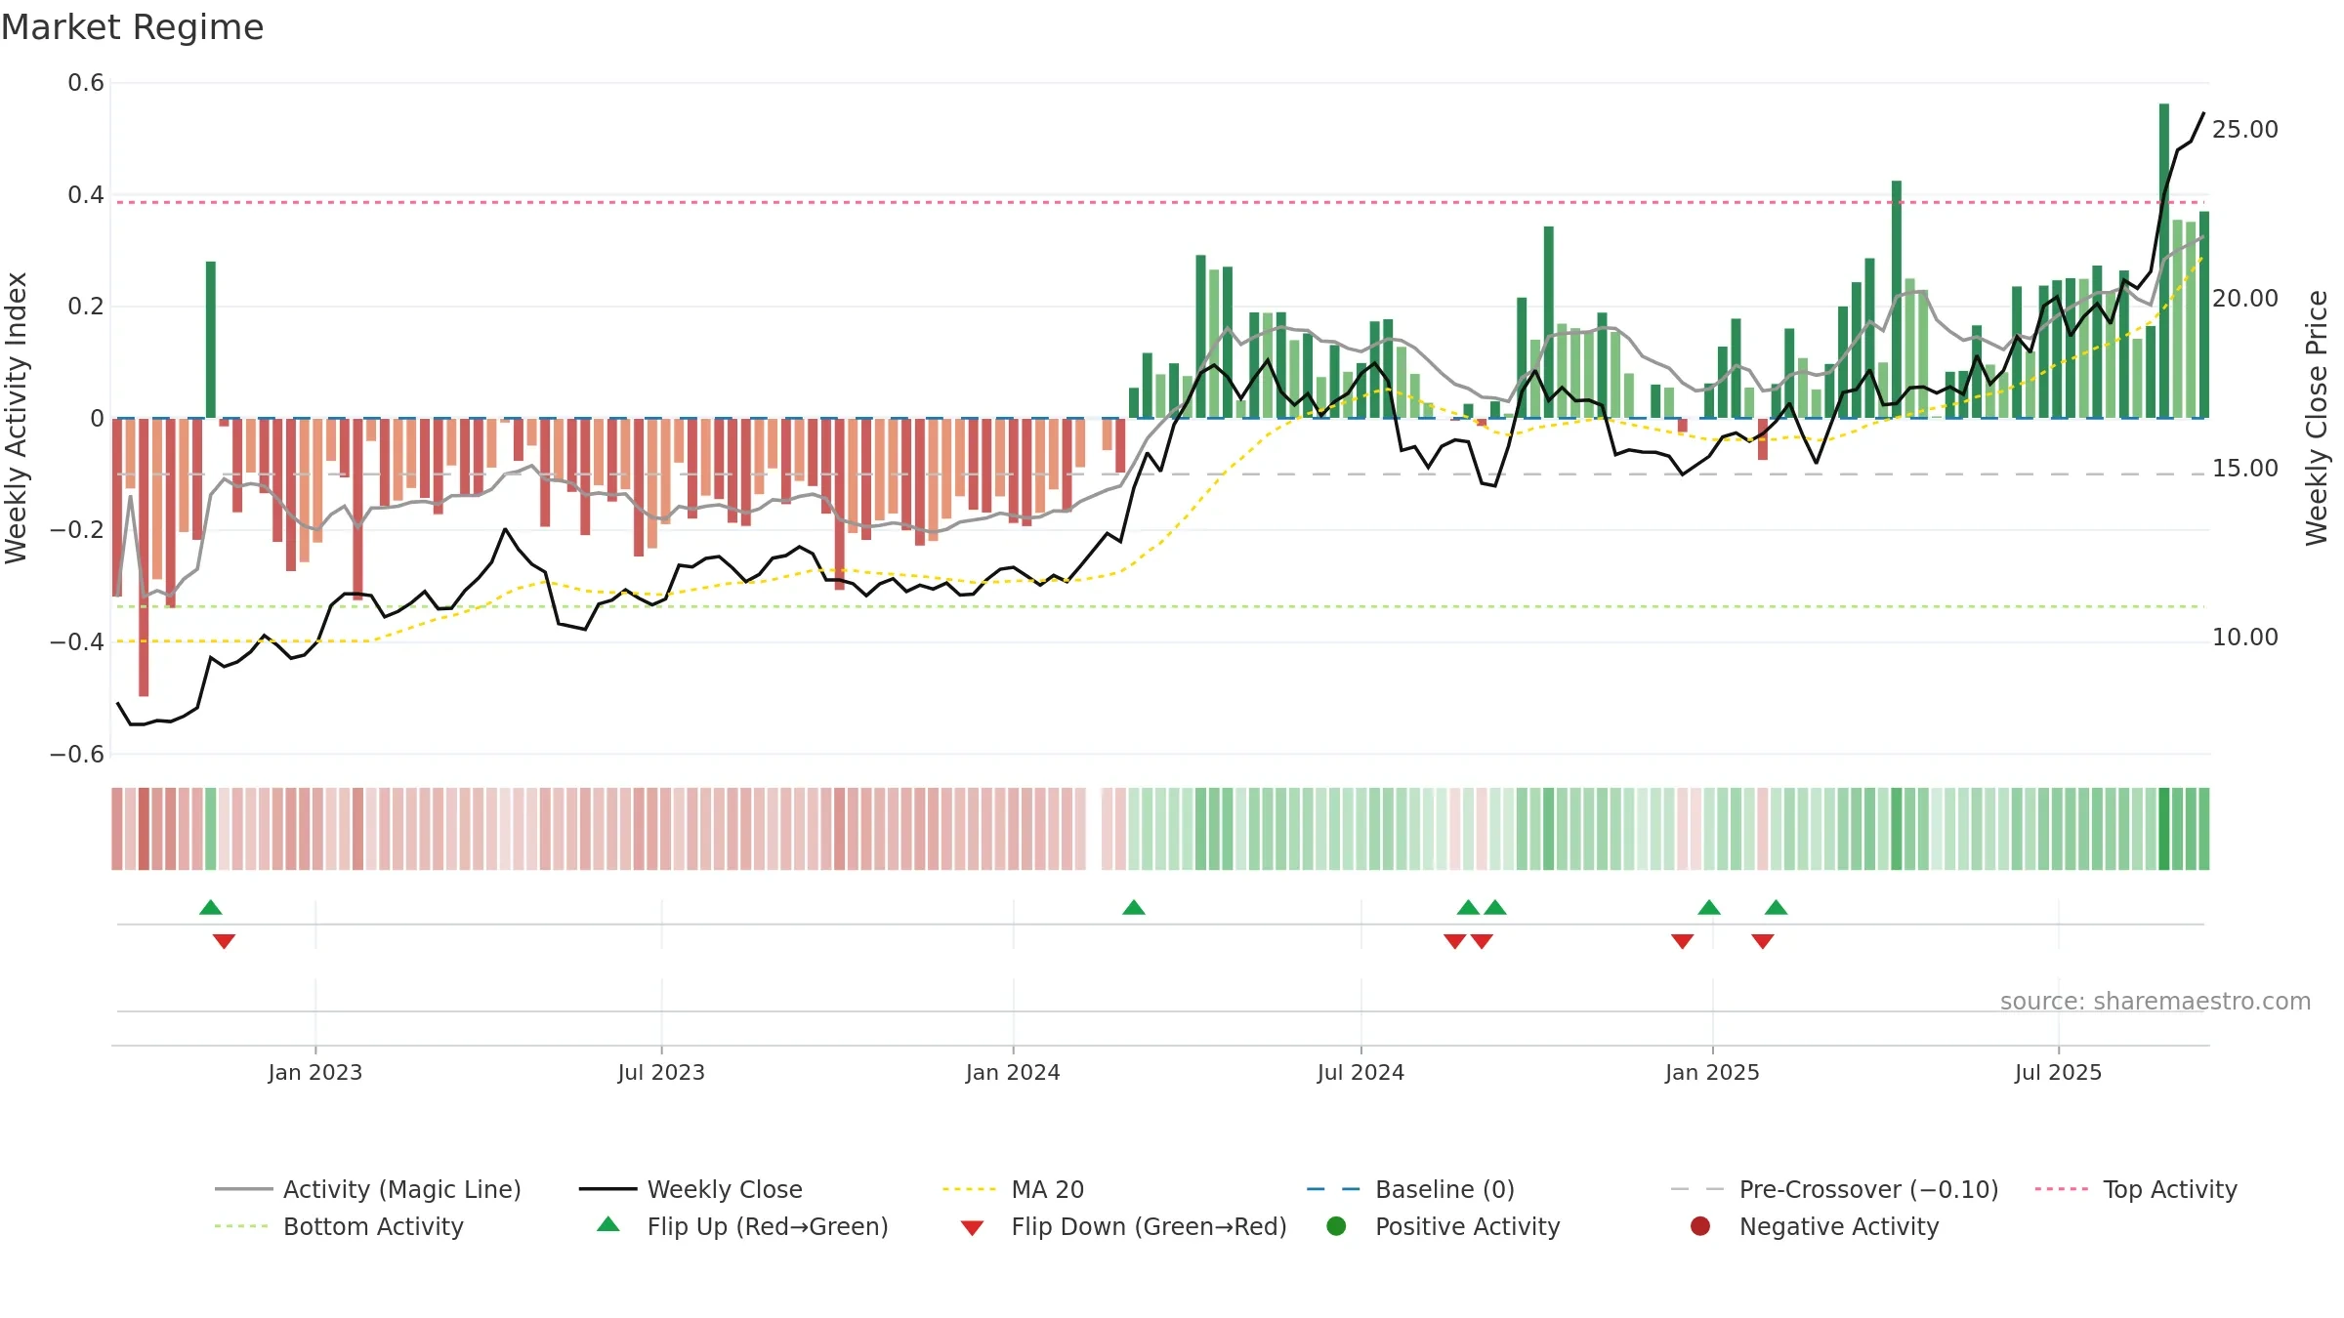Click the 10.00 price axis value
Screen dimensions: 2344x1318
click(2244, 638)
